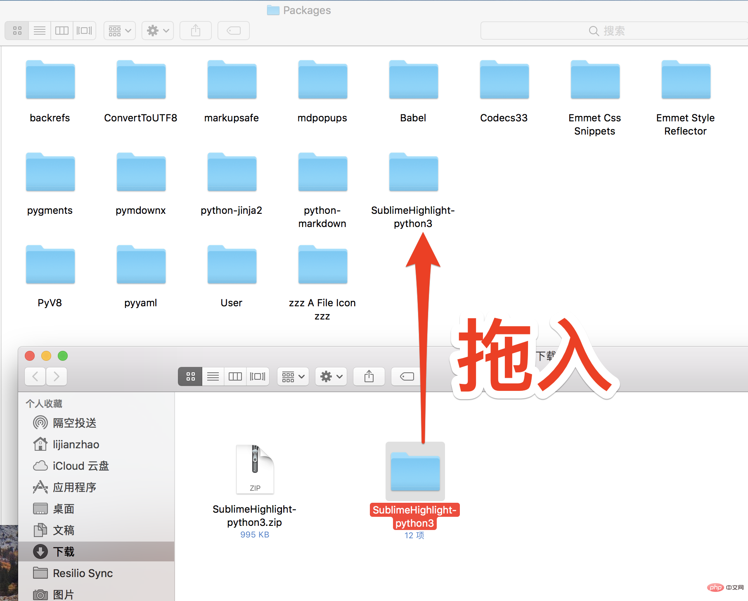
Task: Switch Downloads window to list view
Action: coord(213,376)
